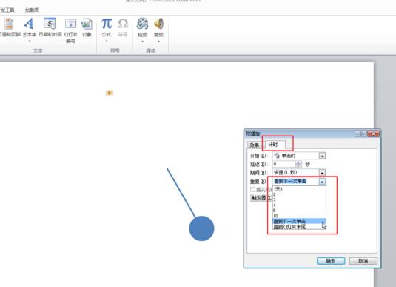
Task: Select the blue circle shape on slide
Action: (x=201, y=228)
